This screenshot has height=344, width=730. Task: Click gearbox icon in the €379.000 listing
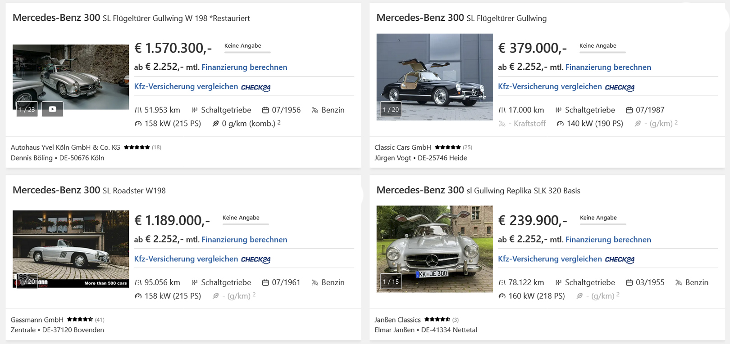point(559,110)
